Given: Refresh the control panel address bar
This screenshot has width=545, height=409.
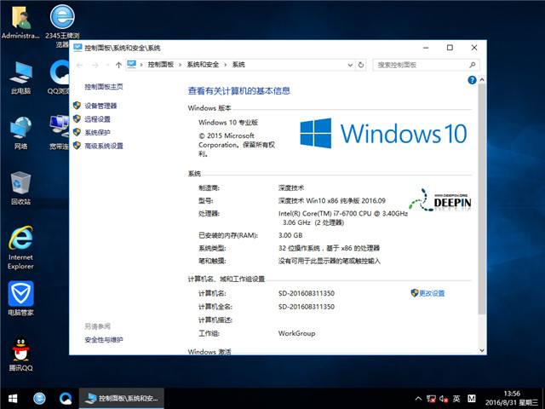Looking at the screenshot, I should pyautogui.click(x=362, y=65).
